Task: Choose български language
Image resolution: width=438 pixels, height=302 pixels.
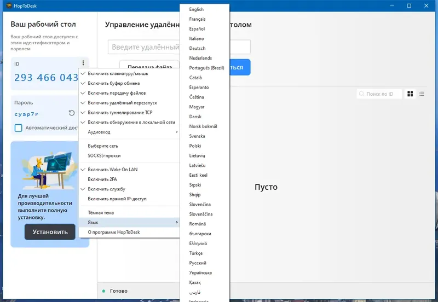Action: click(x=204, y=234)
